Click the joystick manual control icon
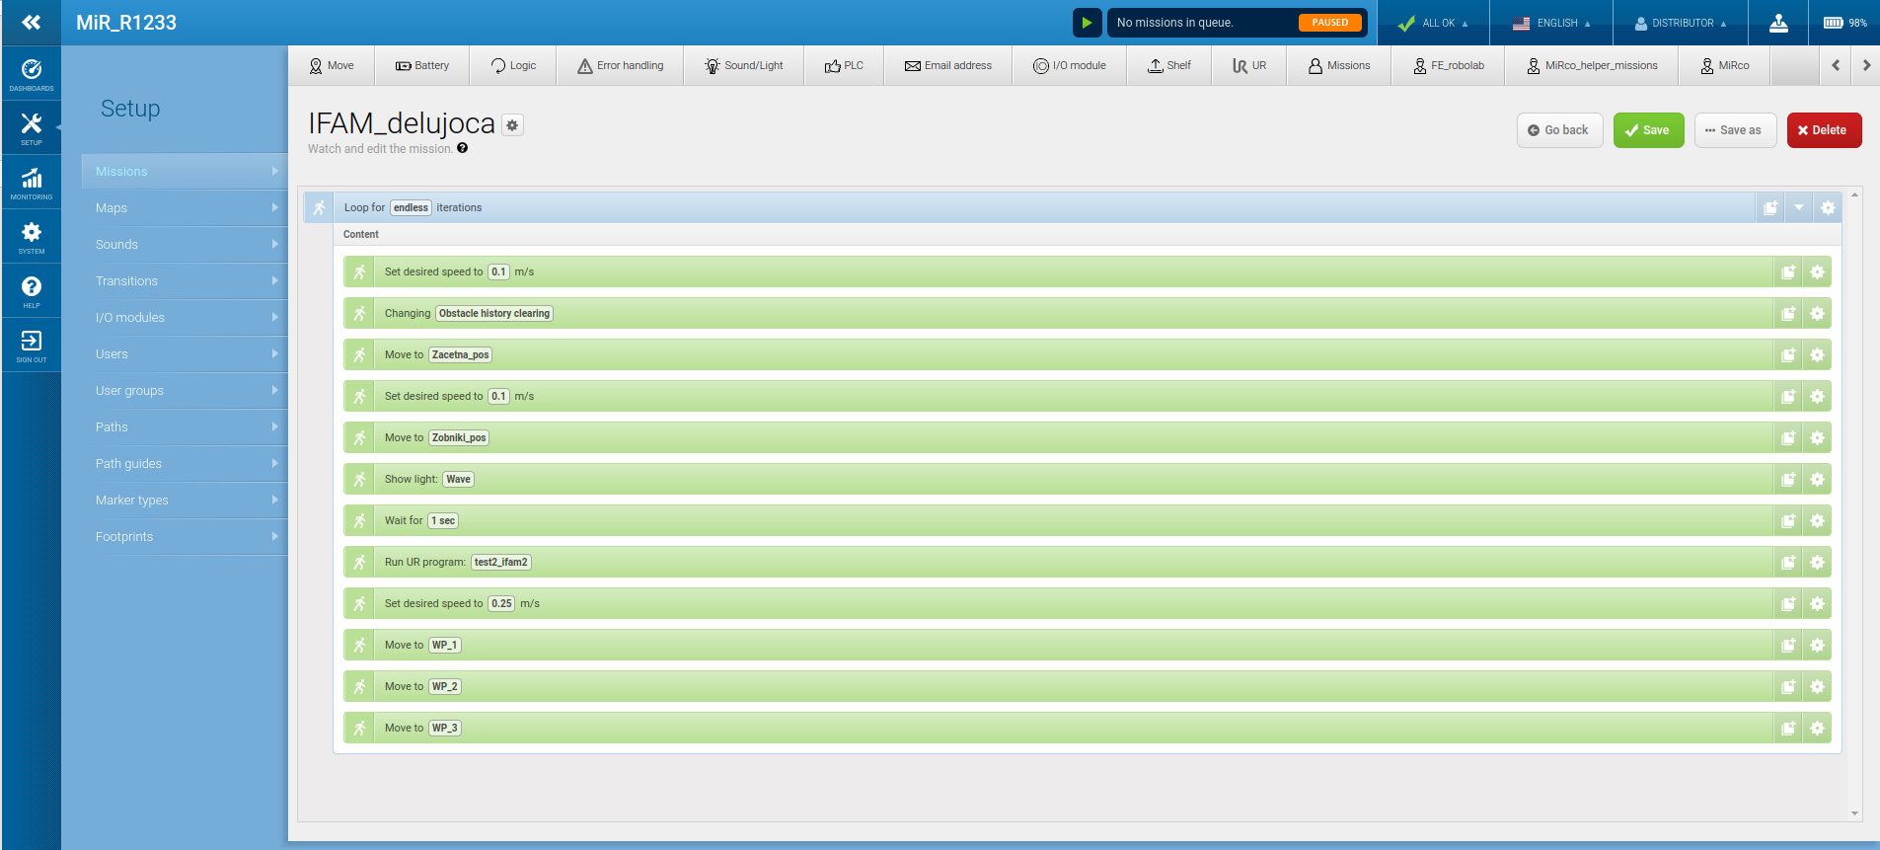The width and height of the screenshot is (1880, 850). [x=1778, y=23]
